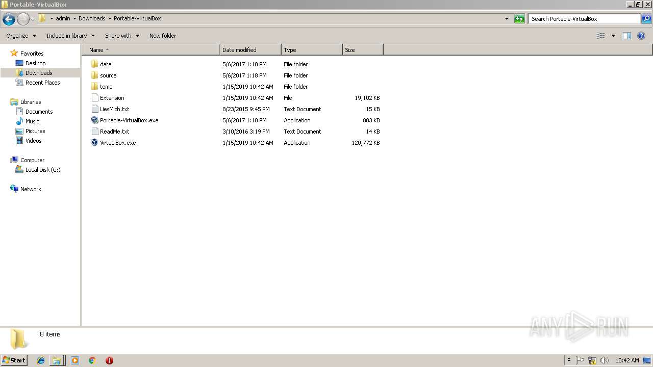Image resolution: width=653 pixels, height=367 pixels.
Task: Select the VirtualBox.exe application icon
Action: (94, 143)
